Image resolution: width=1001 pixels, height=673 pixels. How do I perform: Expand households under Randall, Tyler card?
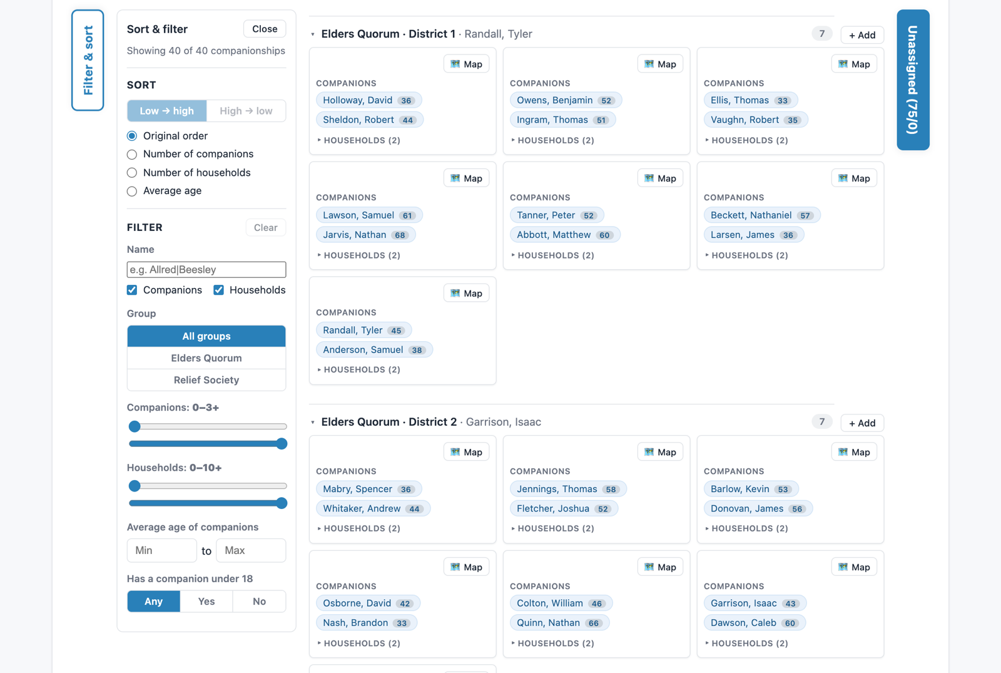point(358,369)
